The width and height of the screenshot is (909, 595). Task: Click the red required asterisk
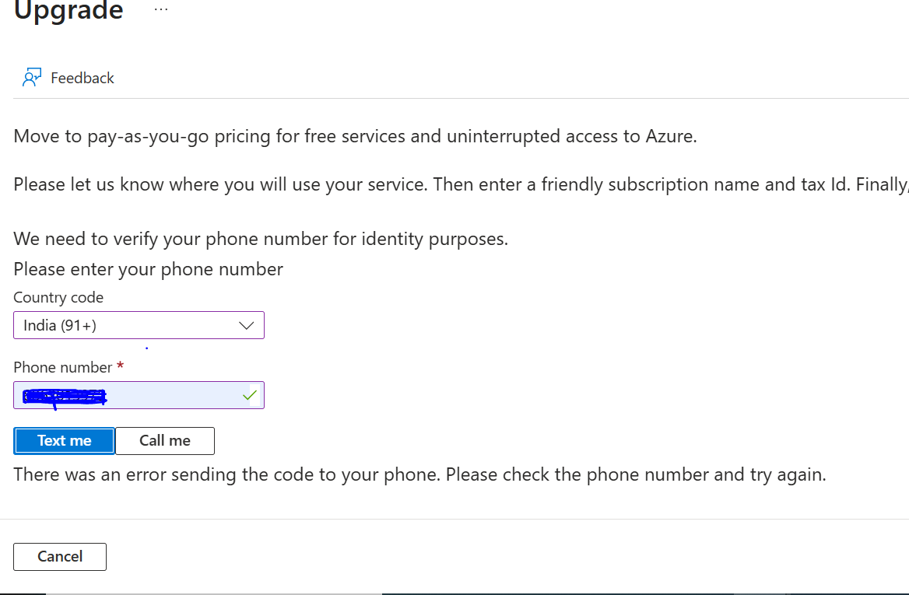pyautogui.click(x=120, y=366)
